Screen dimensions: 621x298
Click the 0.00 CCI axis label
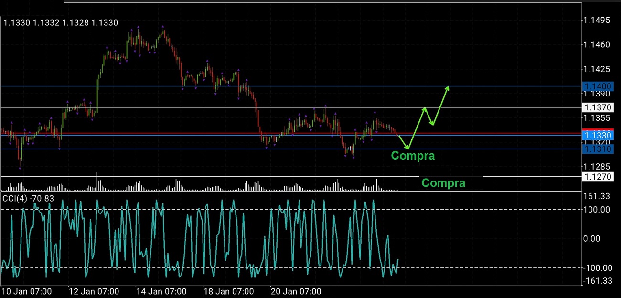pyautogui.click(x=600, y=238)
